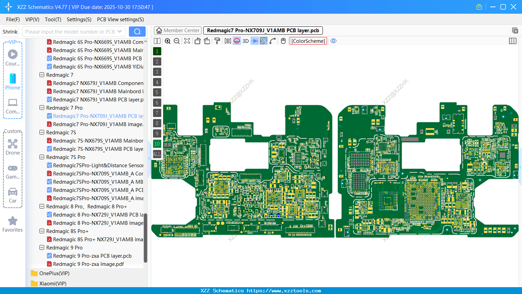Collapse the Redmagic 9 Pro tree node
Screen dimensions: 522x294
[41, 247]
